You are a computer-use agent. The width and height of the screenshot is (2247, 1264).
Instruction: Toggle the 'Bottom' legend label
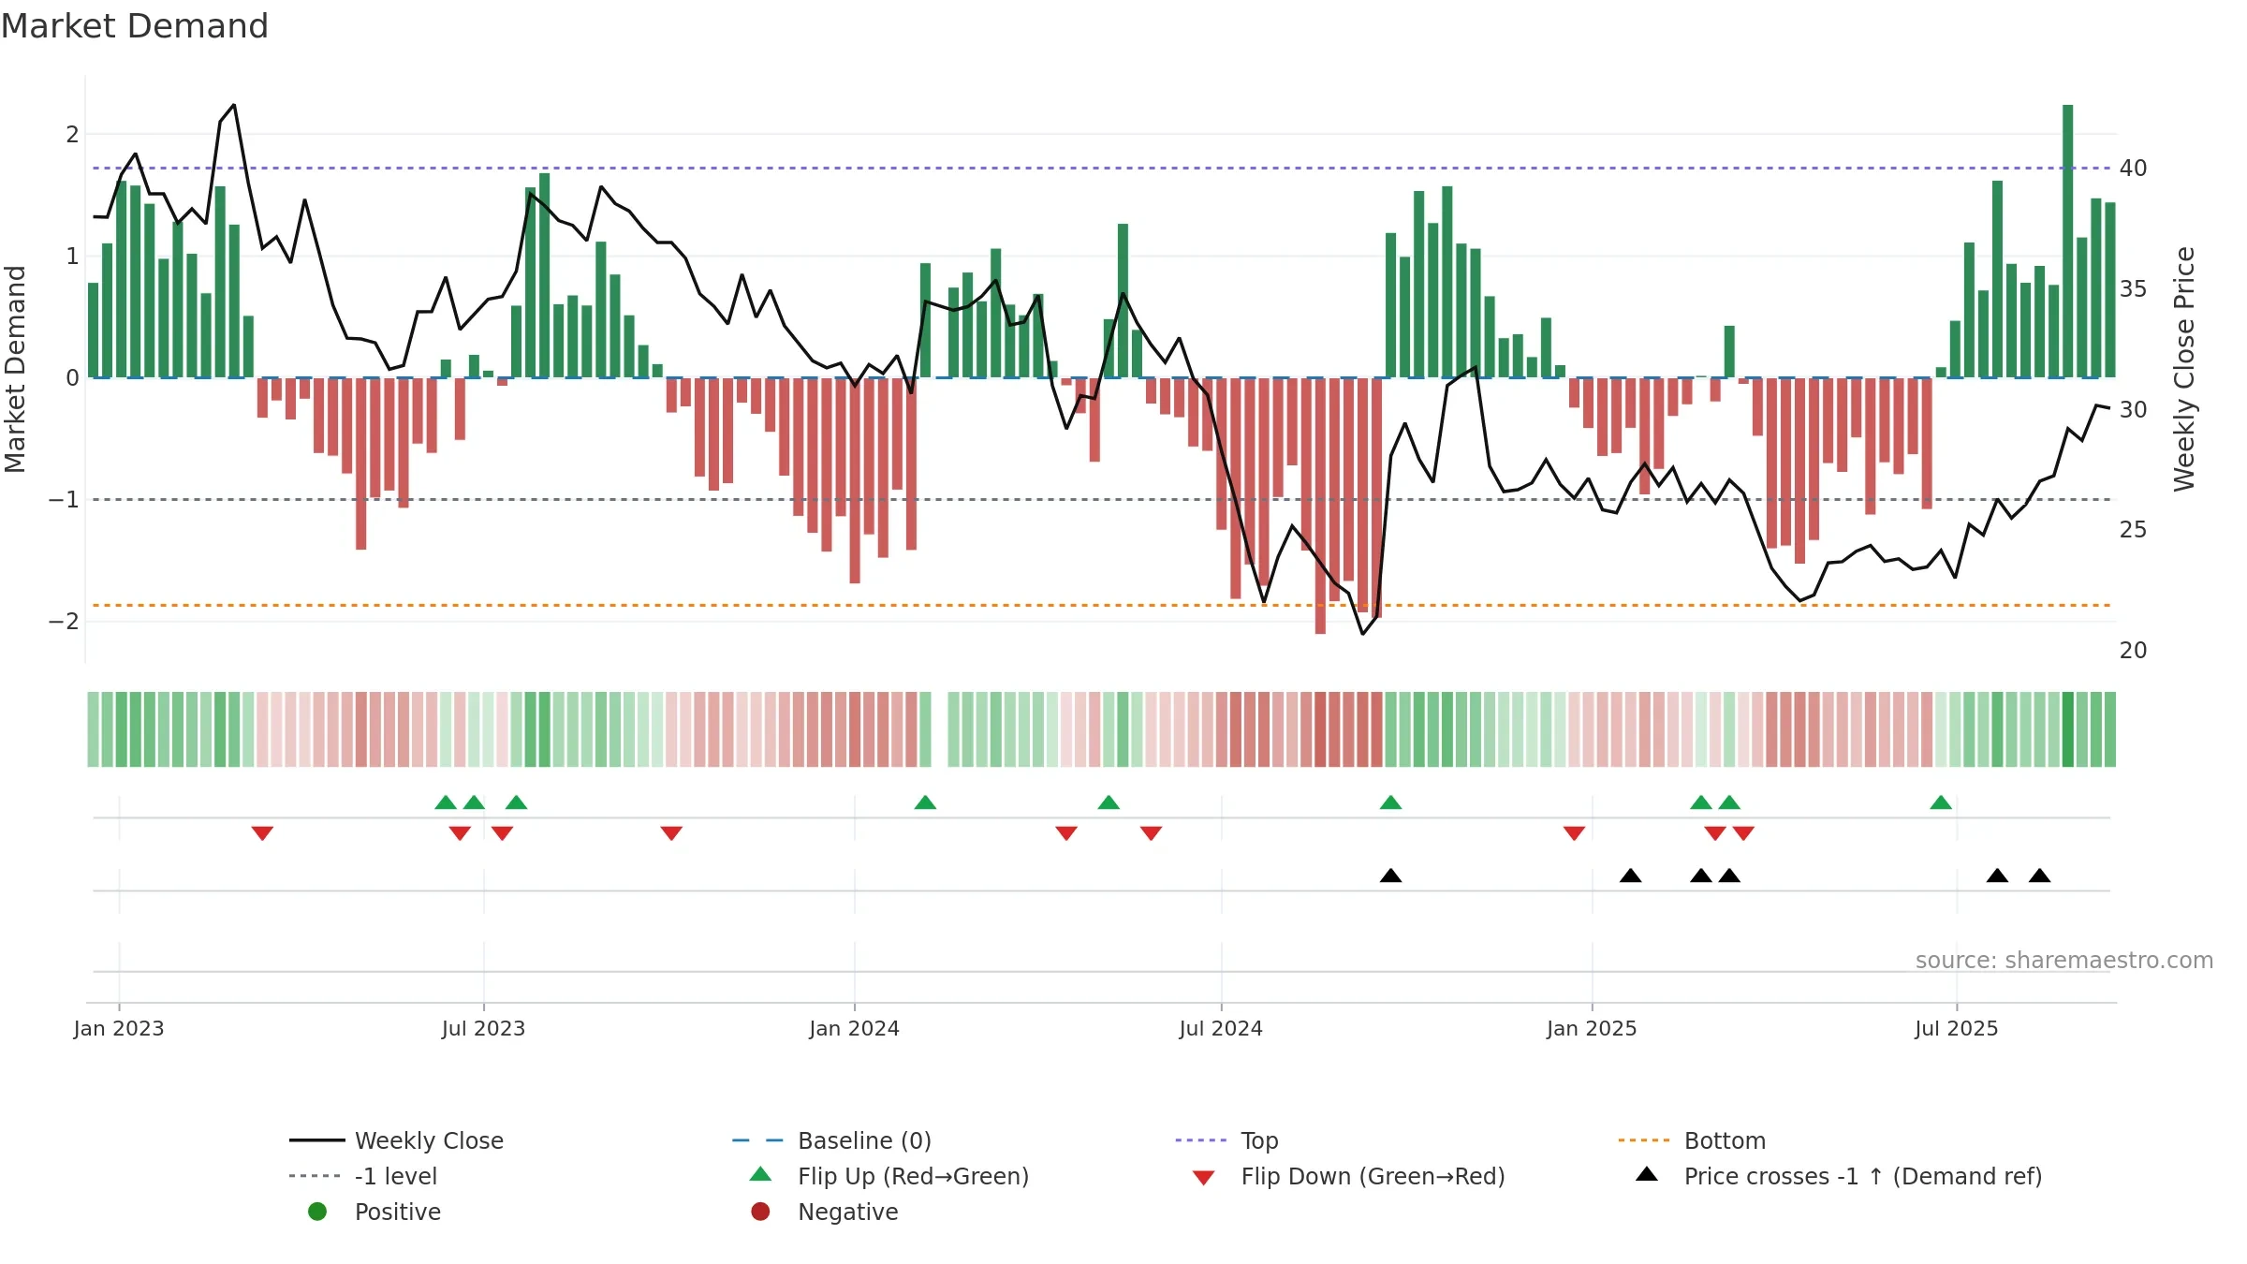click(1725, 1140)
